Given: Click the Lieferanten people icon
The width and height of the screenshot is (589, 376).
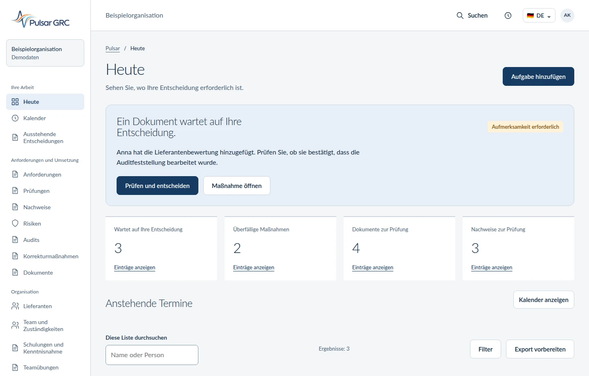Looking at the screenshot, I should [x=15, y=306].
